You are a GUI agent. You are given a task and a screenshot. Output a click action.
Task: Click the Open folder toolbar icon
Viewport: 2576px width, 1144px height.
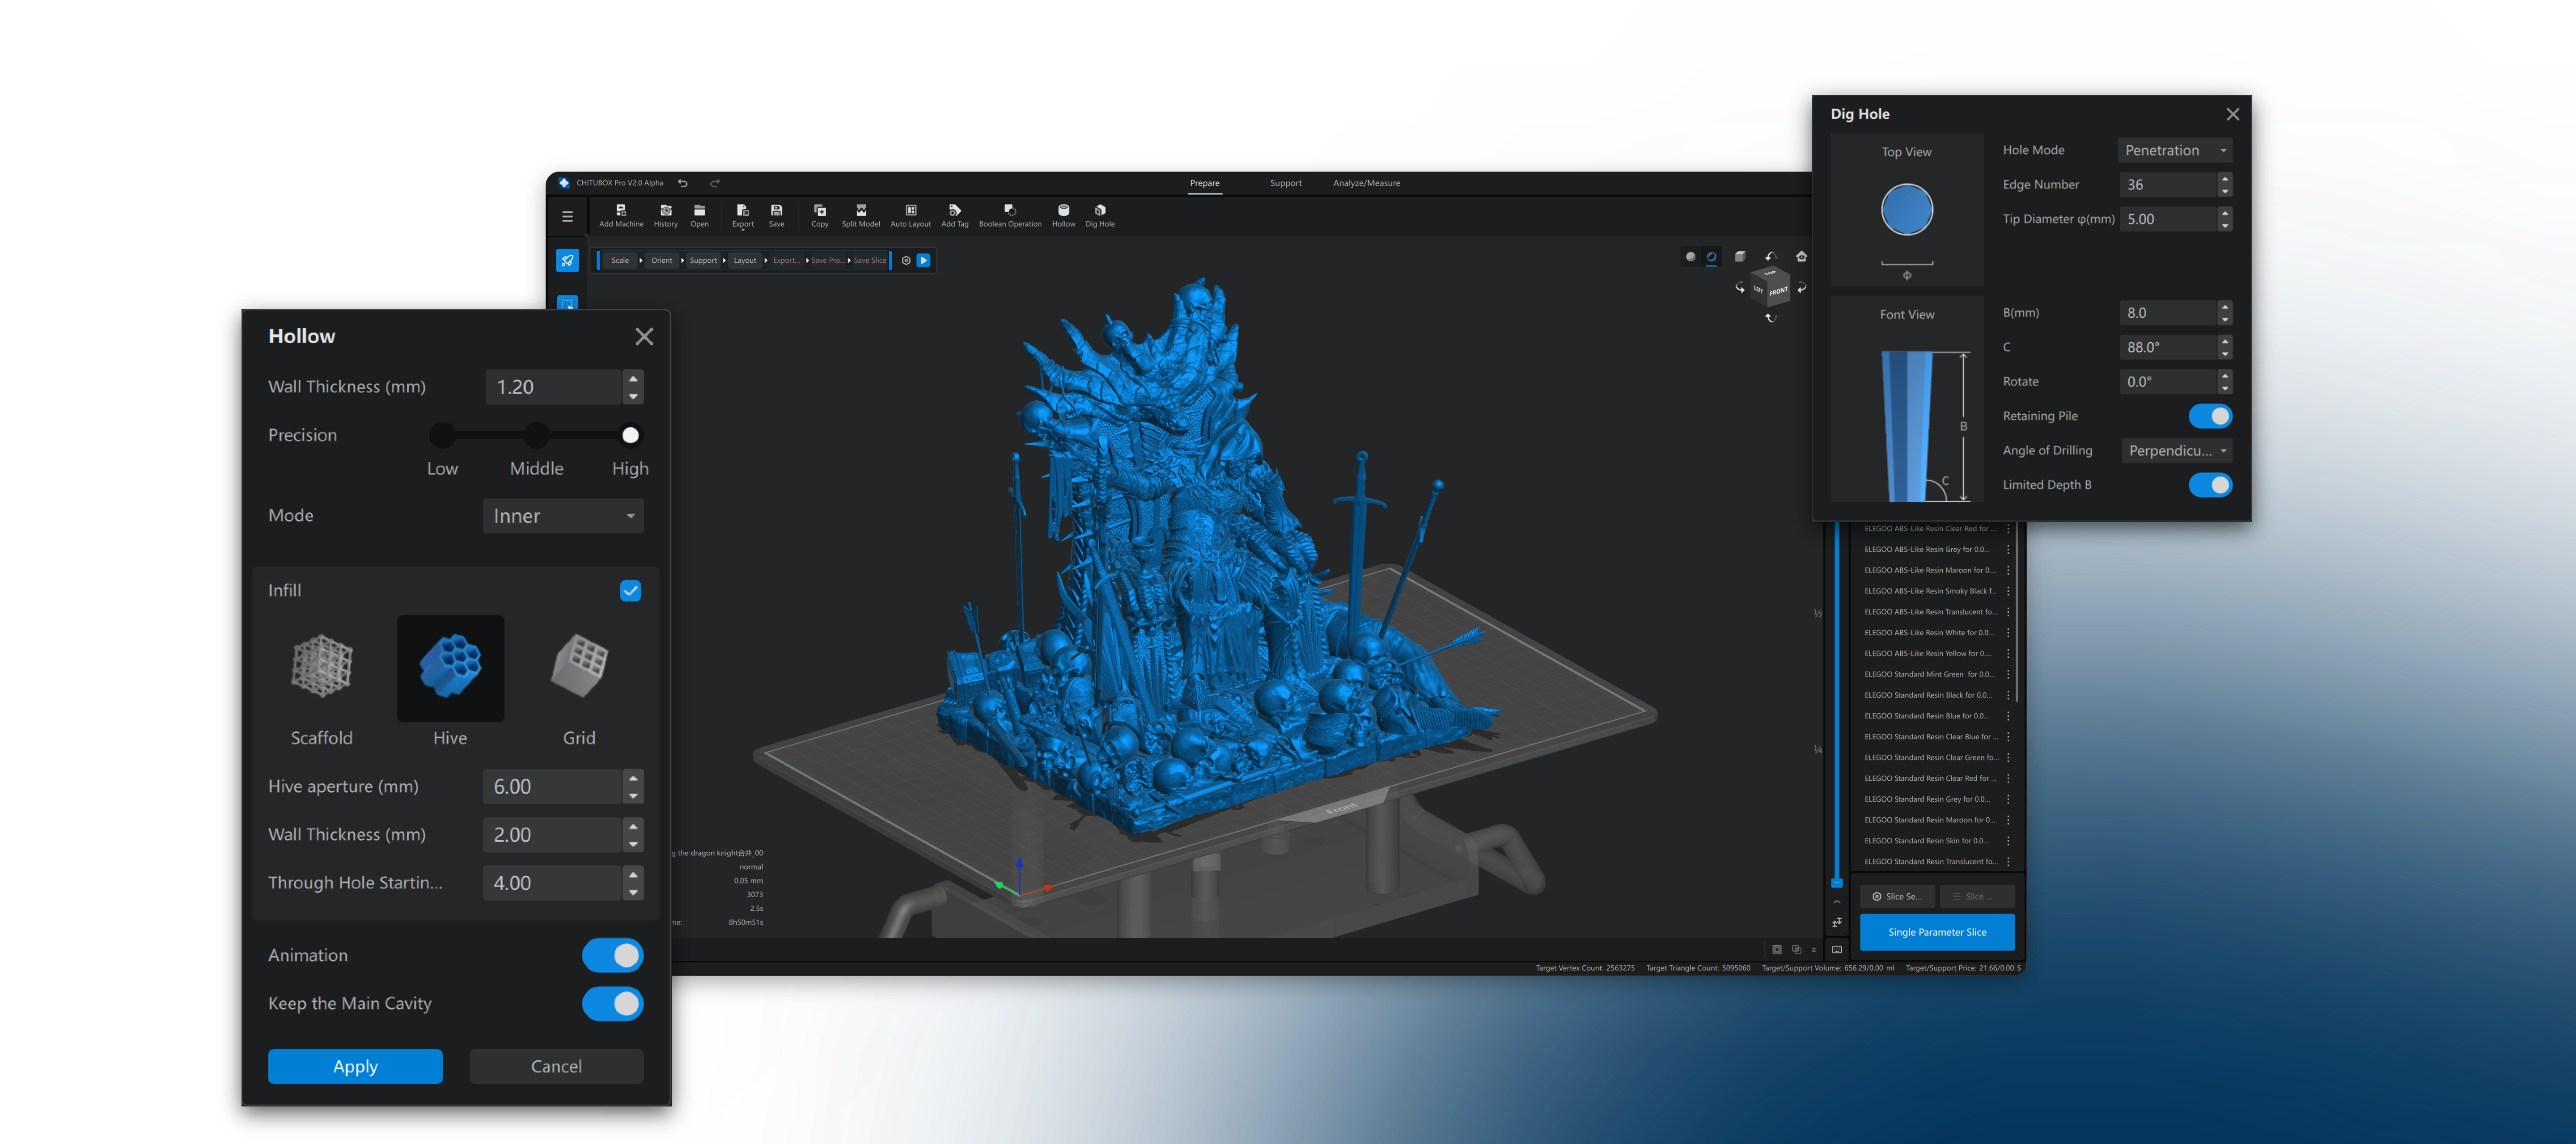[700, 215]
